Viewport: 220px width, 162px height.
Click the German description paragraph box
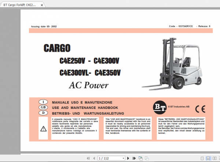181,128
